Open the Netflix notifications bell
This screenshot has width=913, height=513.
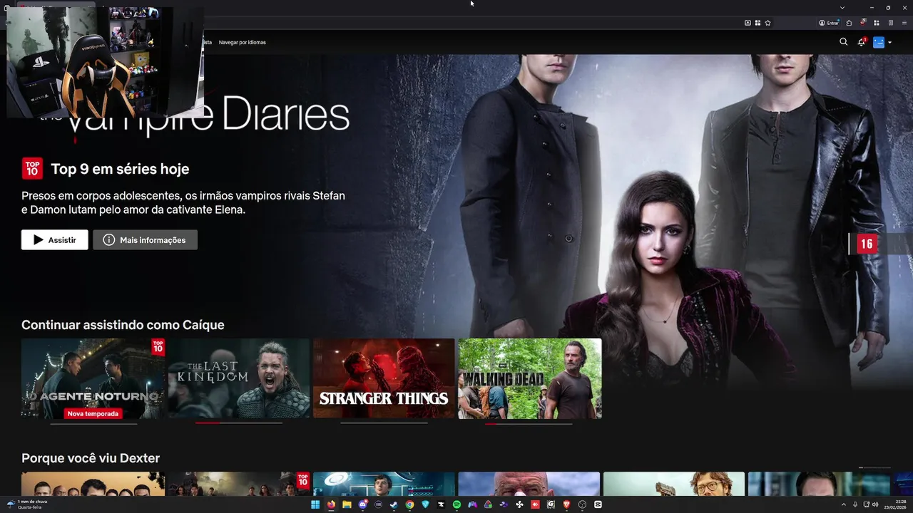tap(862, 42)
